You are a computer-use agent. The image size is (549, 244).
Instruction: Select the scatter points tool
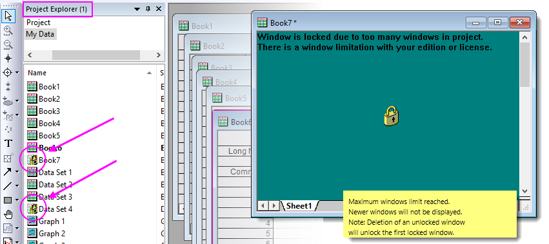(x=8, y=129)
